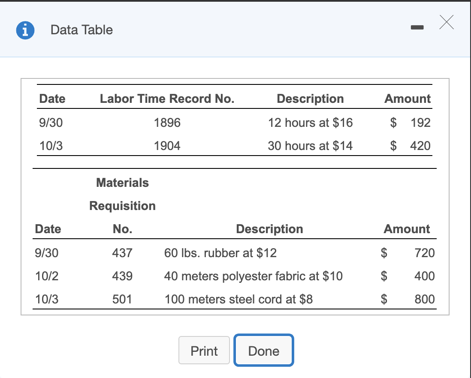Viewport: 471px width, 378px height.
Task: Click the Description column header
Action: point(310,99)
